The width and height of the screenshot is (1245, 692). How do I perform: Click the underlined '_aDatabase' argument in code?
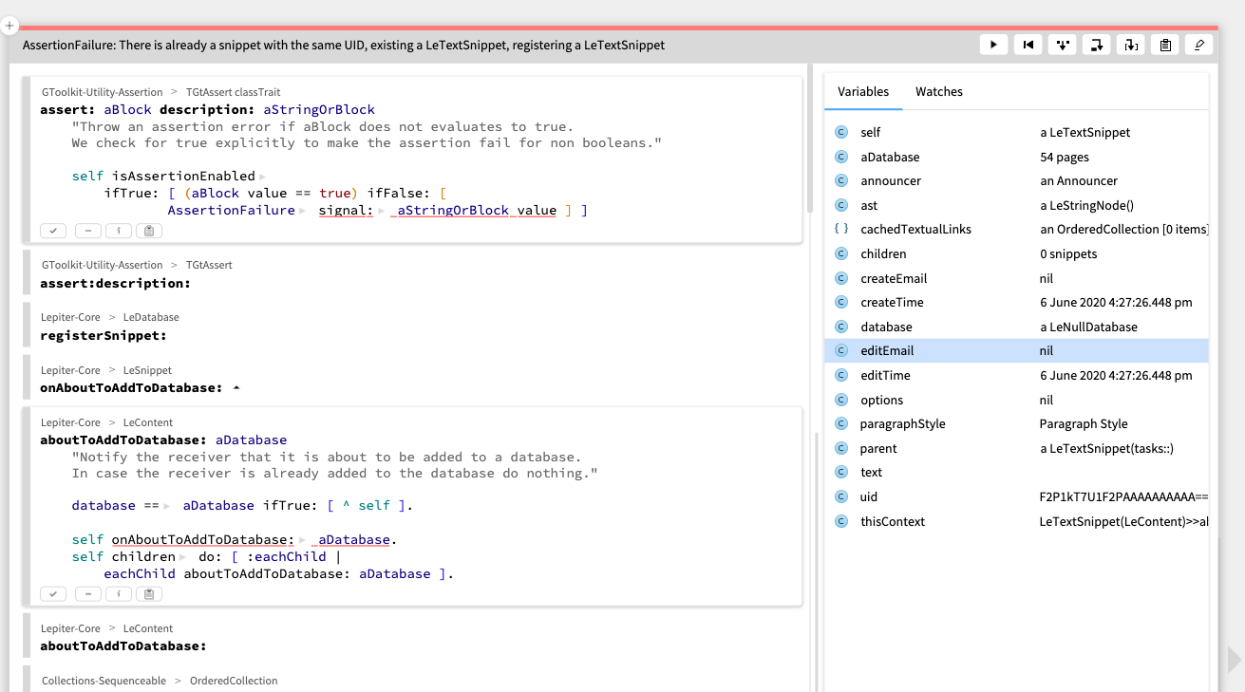tap(350, 539)
